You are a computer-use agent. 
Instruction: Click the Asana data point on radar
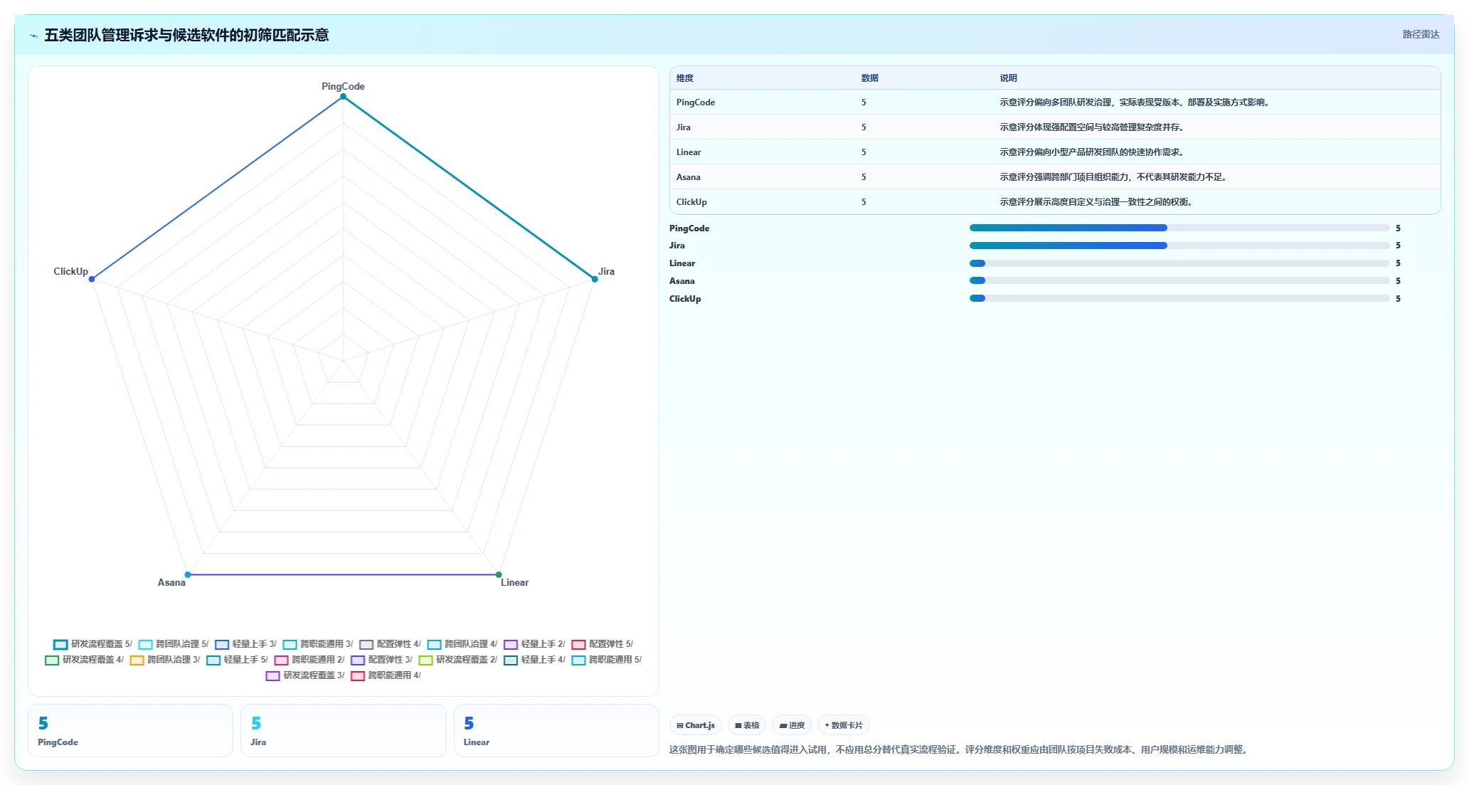188,574
